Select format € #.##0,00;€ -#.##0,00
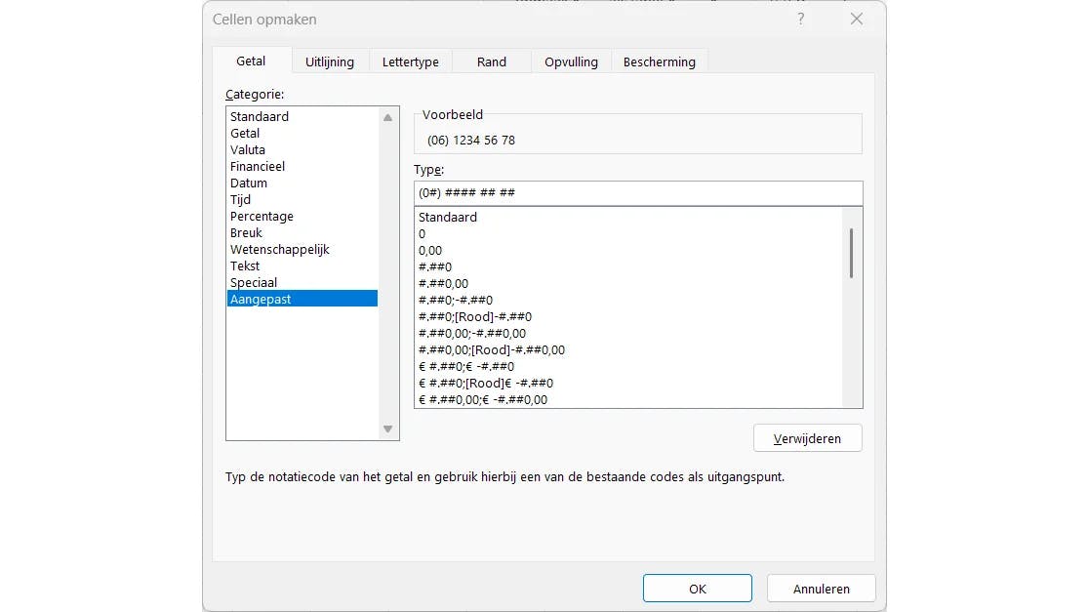The height and width of the screenshot is (612, 1088). [628, 399]
